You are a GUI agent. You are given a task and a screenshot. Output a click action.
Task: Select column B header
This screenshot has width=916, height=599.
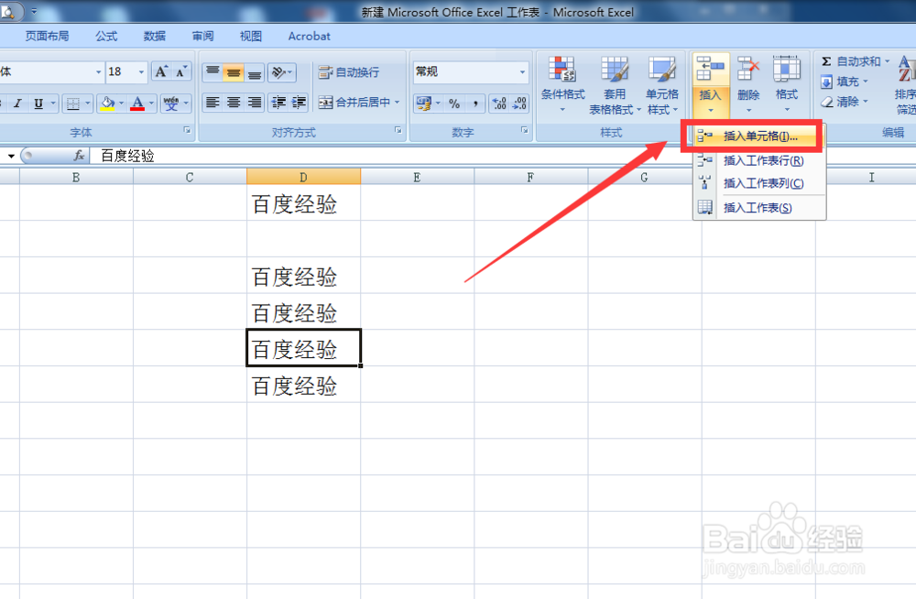pyautogui.click(x=76, y=177)
